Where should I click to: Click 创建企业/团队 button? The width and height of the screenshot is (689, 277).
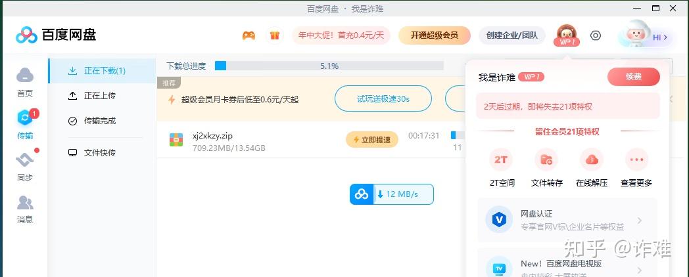pyautogui.click(x=512, y=35)
